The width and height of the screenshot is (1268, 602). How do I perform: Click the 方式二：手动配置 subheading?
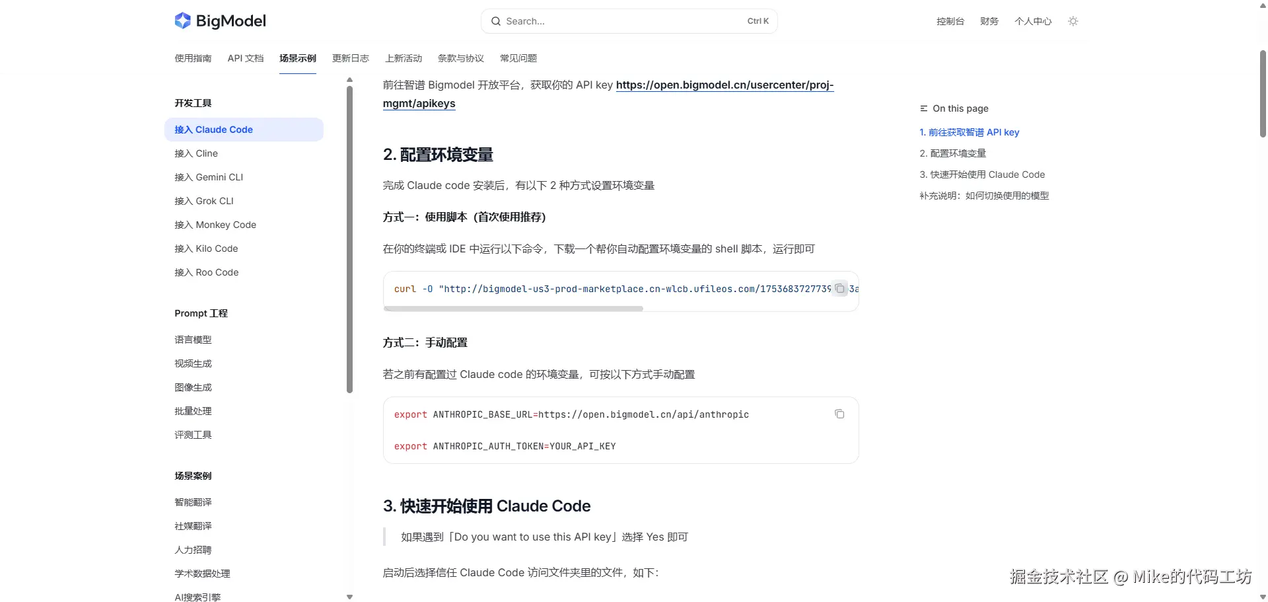pos(425,343)
